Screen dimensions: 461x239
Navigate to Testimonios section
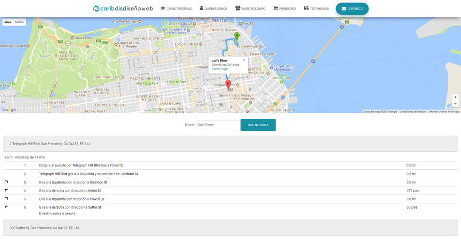click(316, 9)
